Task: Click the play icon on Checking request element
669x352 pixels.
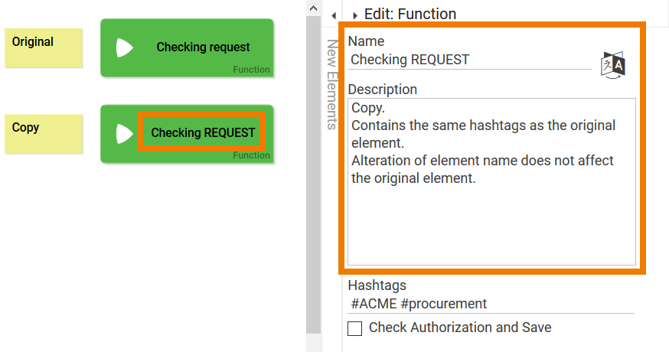Action: [124, 47]
